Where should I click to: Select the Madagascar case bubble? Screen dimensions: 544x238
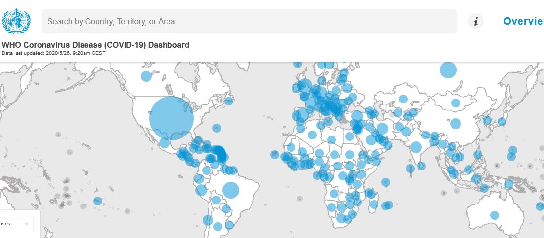point(374,204)
